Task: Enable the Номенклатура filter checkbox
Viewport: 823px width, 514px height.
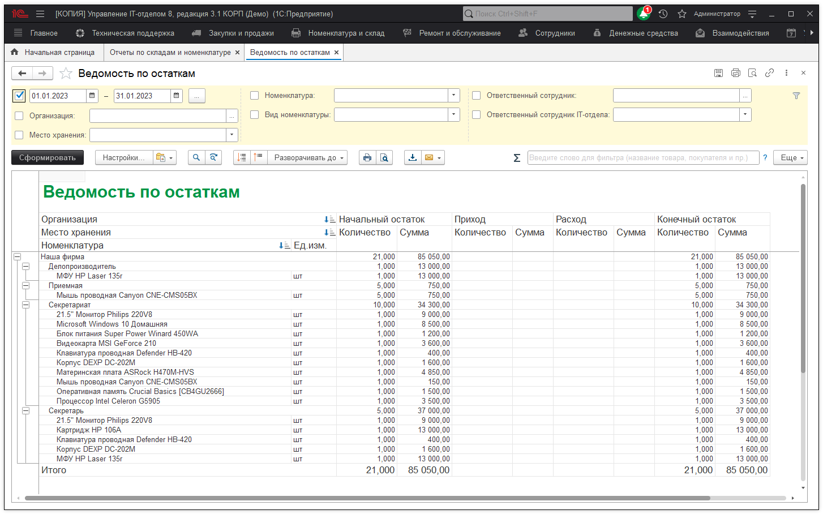Action: tap(255, 96)
